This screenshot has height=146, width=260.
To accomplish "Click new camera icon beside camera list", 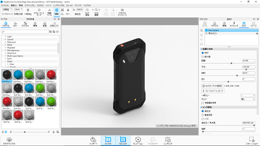I will pos(201,30).
